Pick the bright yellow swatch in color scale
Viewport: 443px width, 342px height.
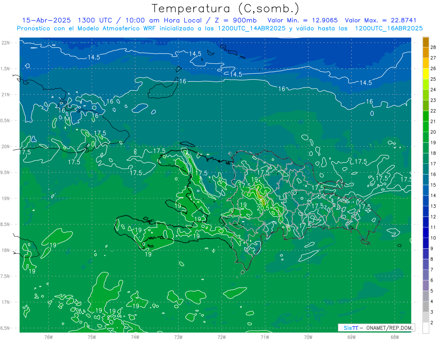(426, 74)
